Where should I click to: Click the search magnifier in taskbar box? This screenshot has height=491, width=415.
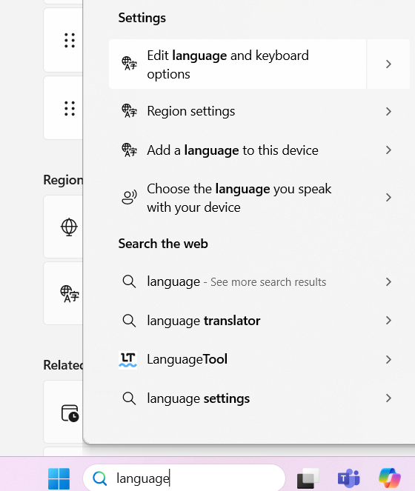pyautogui.click(x=100, y=478)
